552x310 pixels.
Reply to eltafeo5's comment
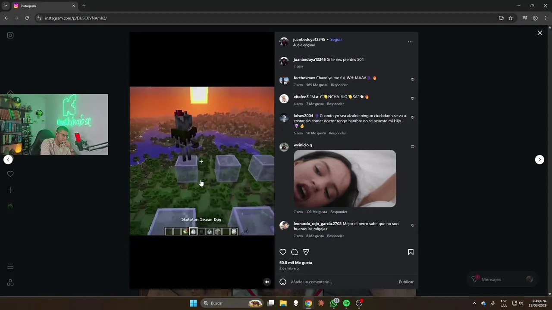tap(335, 104)
